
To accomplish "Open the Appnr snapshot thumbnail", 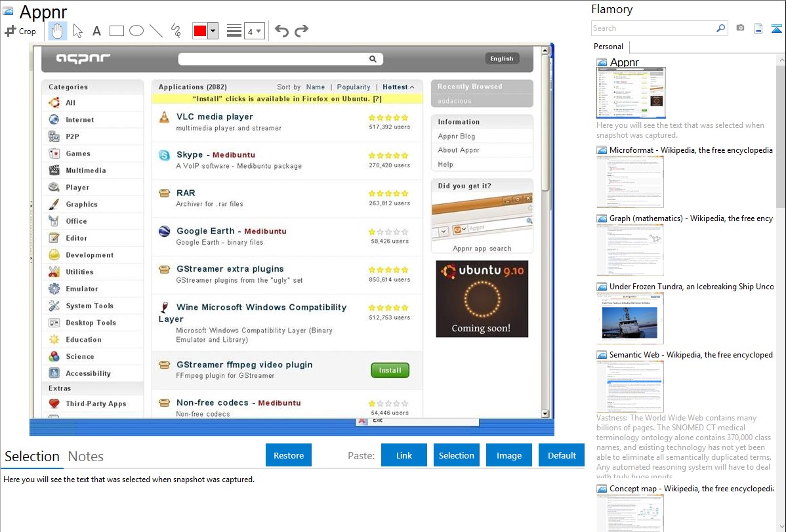I will (631, 93).
